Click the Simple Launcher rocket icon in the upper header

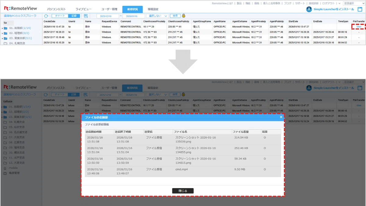(309, 9)
